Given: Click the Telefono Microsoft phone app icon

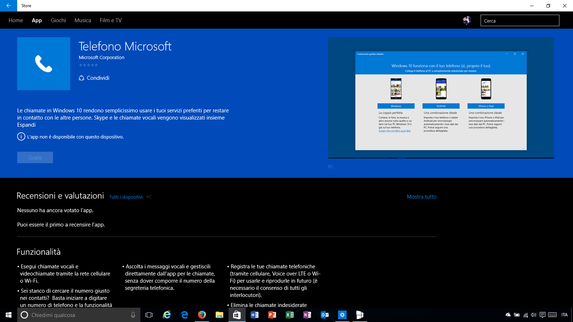Looking at the screenshot, I should pos(44,64).
